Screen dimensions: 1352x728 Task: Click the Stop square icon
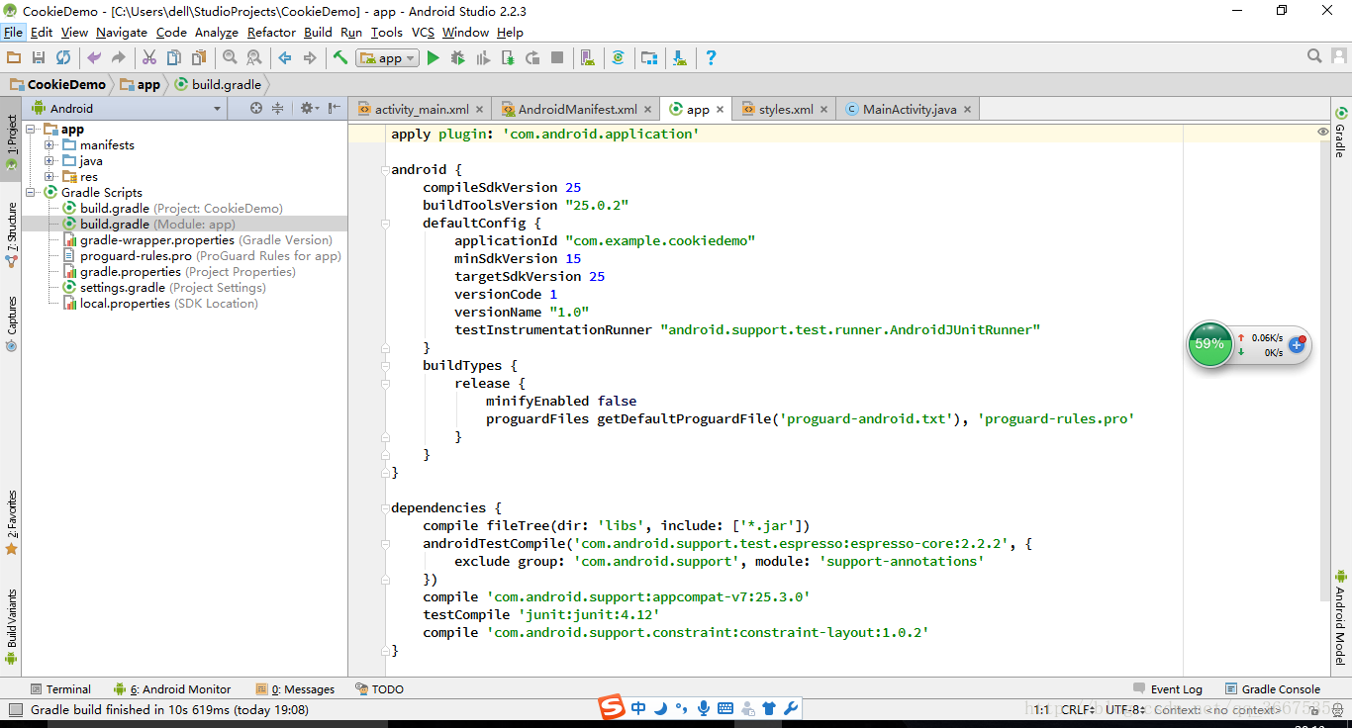click(x=557, y=58)
